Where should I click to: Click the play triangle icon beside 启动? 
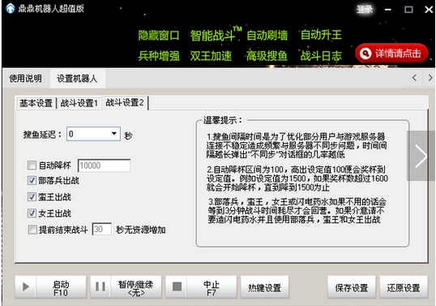[26, 287]
